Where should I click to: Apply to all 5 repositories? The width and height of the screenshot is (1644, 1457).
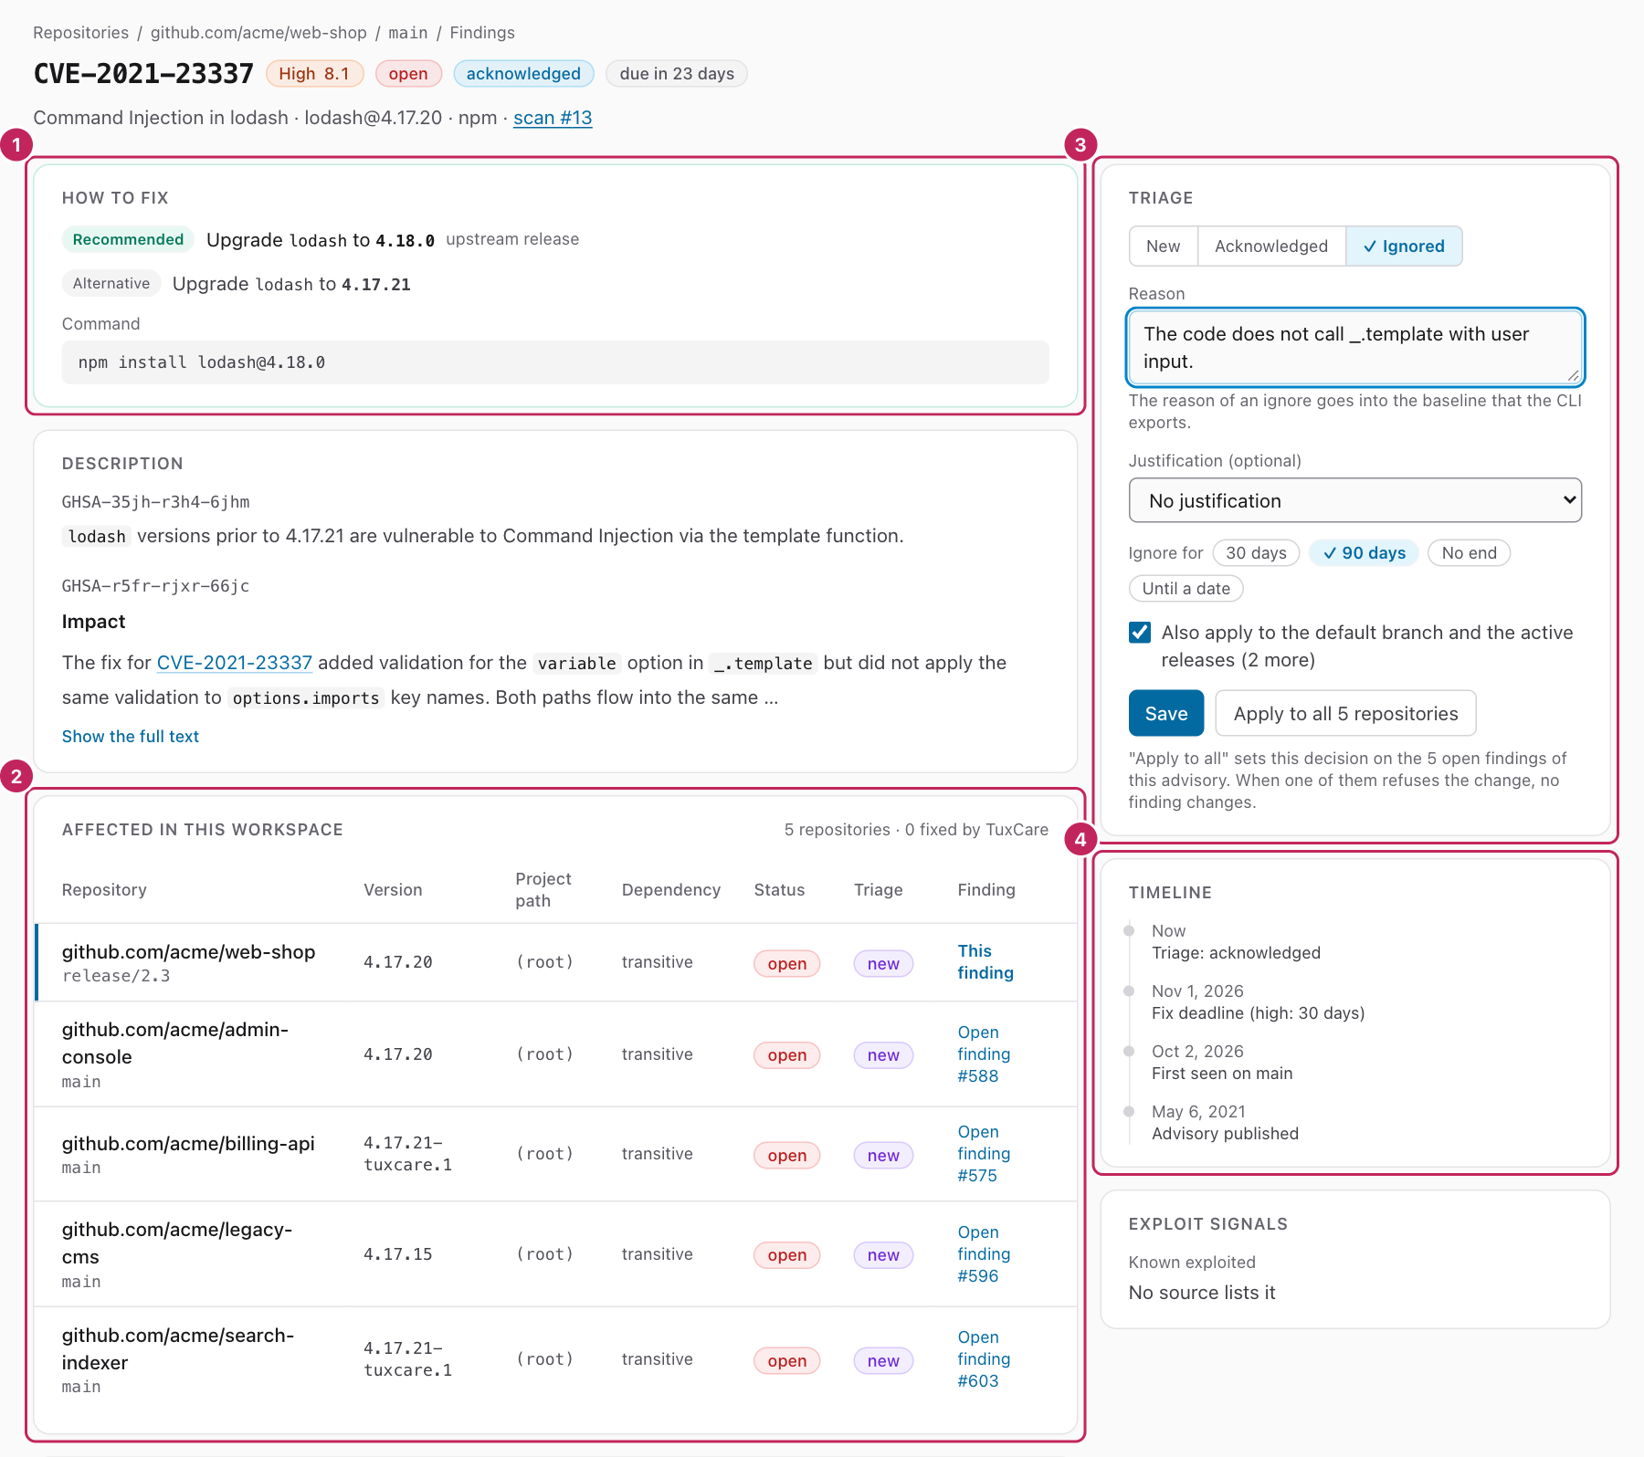click(1345, 713)
